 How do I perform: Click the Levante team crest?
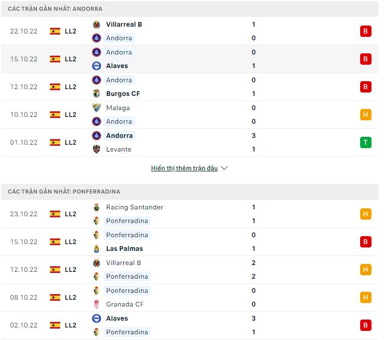(x=97, y=149)
